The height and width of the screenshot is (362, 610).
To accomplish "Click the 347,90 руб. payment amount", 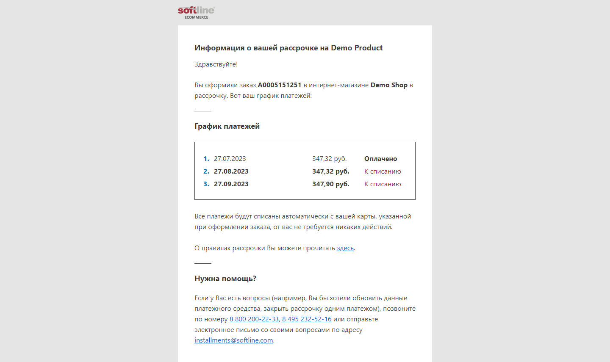I will 330,184.
